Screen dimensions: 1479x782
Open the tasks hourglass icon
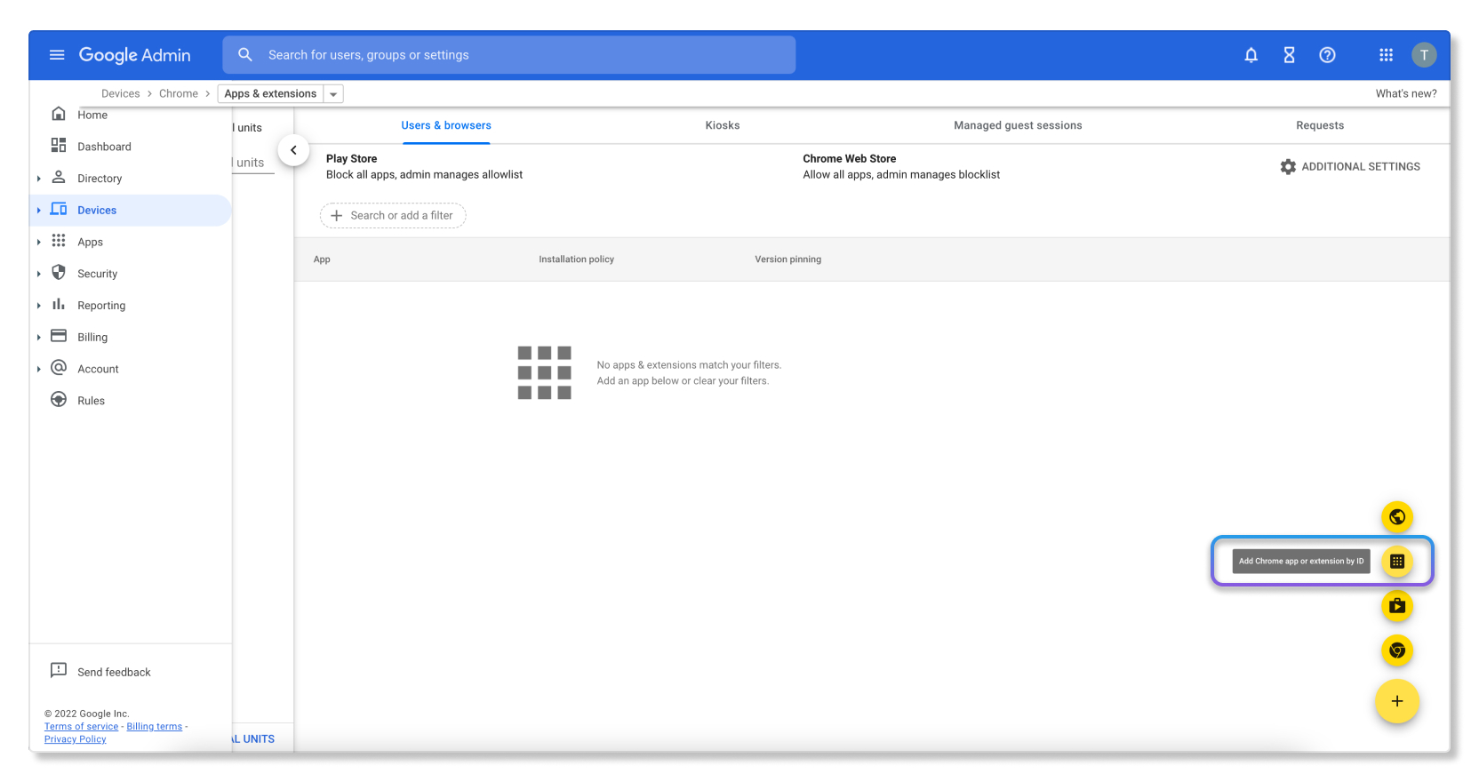pyautogui.click(x=1289, y=55)
